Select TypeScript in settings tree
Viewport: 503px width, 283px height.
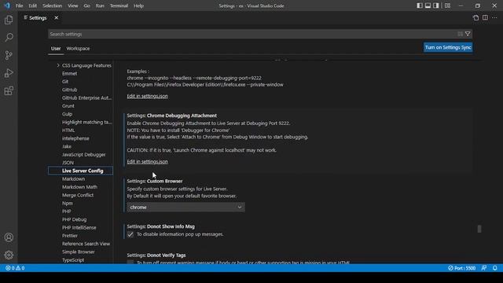tap(73, 260)
